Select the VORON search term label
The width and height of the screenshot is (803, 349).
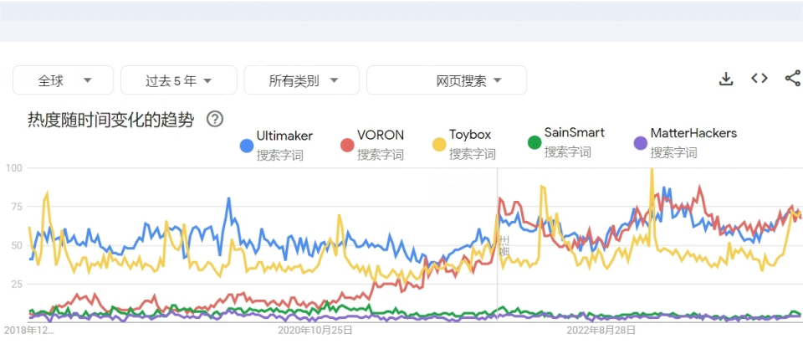click(x=381, y=134)
